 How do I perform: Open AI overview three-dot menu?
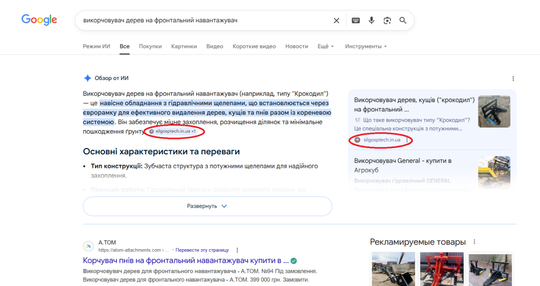pos(513,78)
